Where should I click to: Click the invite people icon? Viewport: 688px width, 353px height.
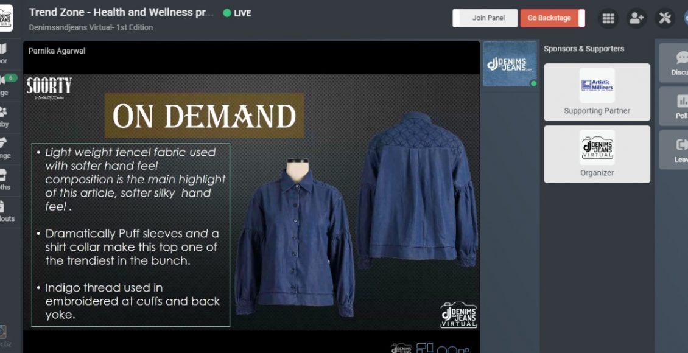pos(636,18)
